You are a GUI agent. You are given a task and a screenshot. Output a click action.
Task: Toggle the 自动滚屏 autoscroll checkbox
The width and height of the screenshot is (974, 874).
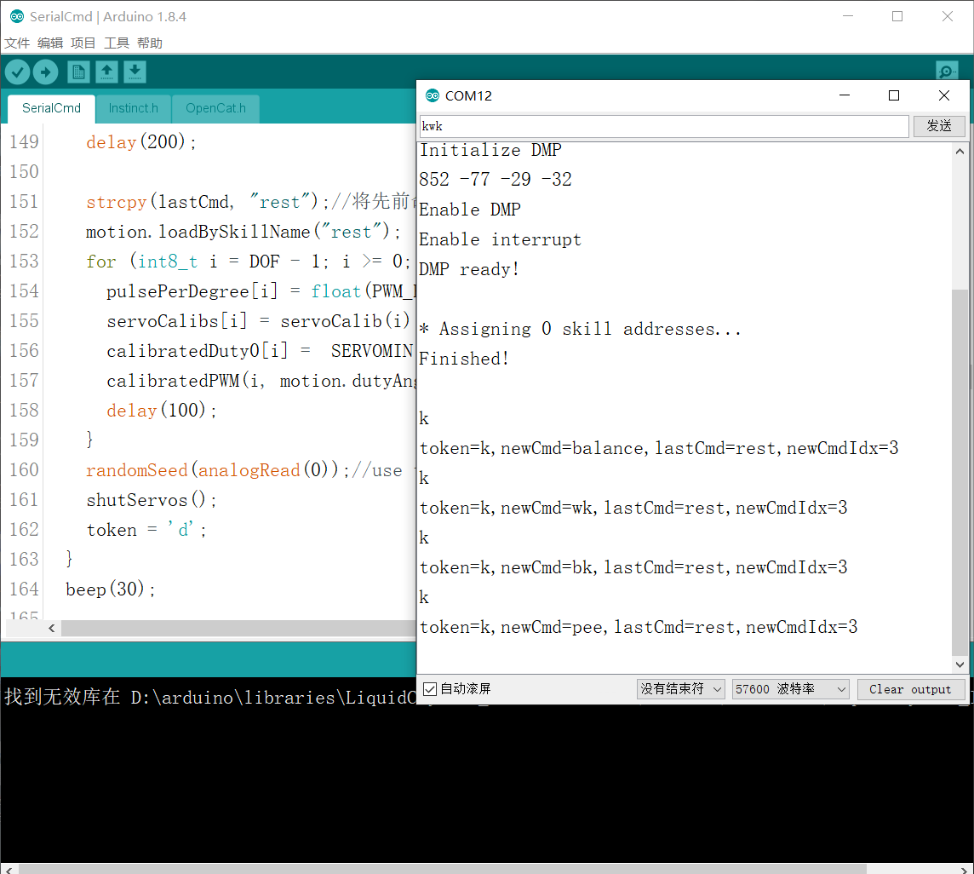(430, 689)
